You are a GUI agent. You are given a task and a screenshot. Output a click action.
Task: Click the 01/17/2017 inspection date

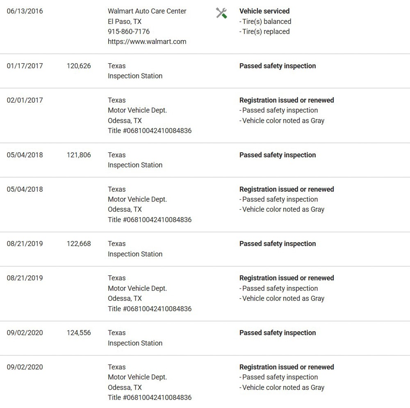tap(25, 66)
